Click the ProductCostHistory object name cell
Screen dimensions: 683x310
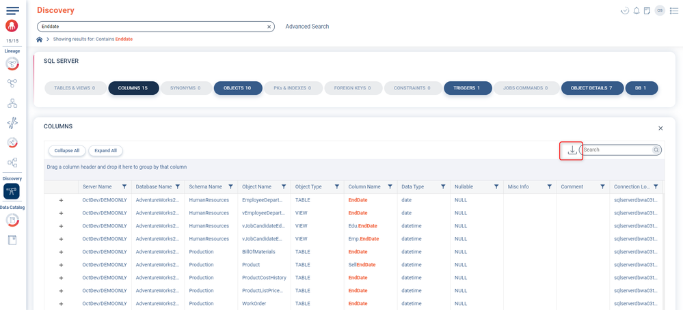[x=265, y=278]
